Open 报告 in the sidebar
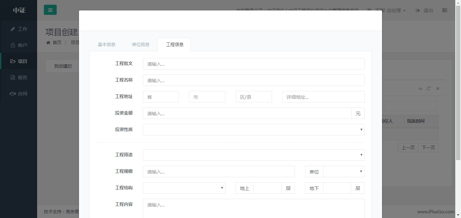461x218 pixels. pos(19,77)
